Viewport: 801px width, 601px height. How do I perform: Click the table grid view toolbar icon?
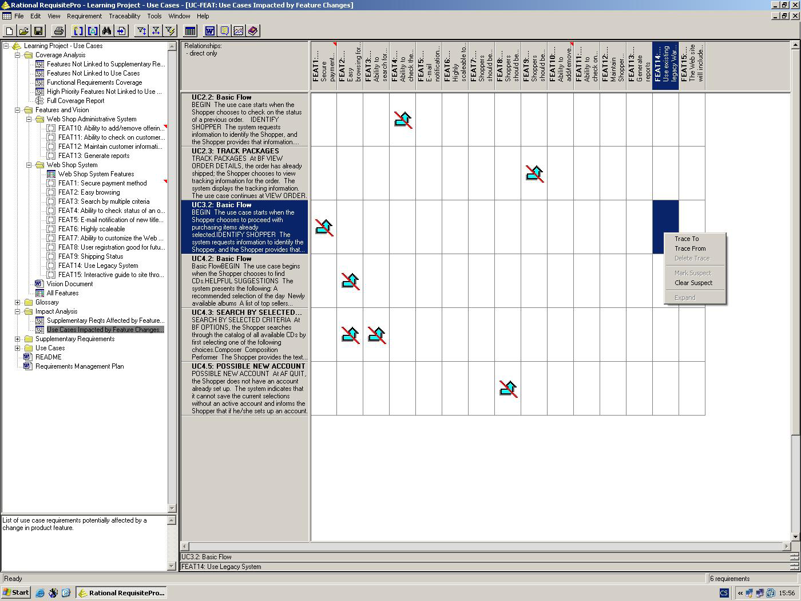click(190, 31)
